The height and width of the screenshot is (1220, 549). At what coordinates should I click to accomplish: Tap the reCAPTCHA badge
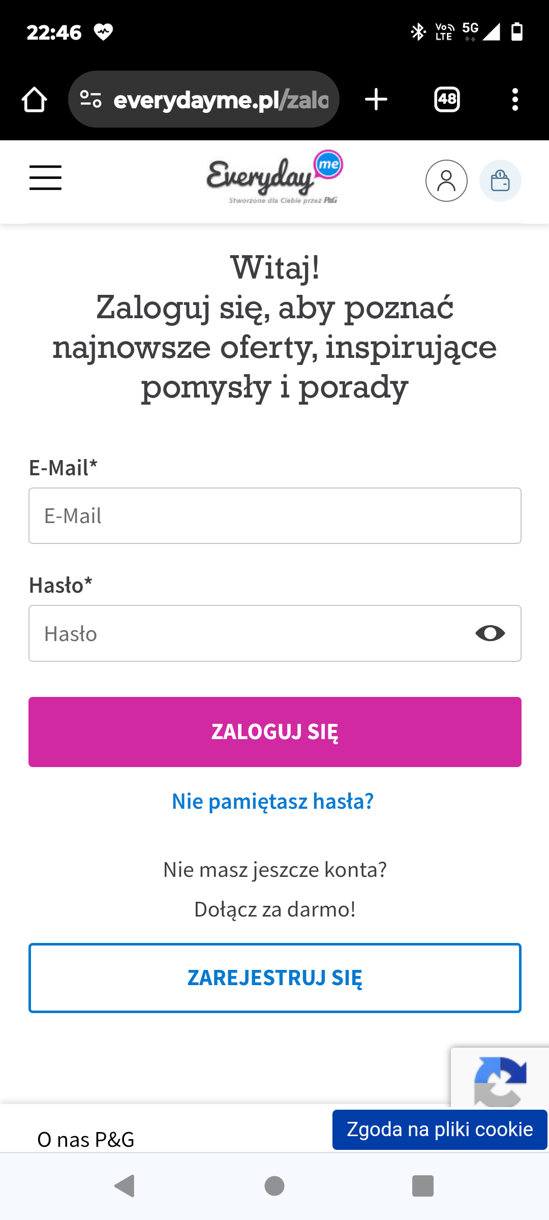[x=500, y=1078]
